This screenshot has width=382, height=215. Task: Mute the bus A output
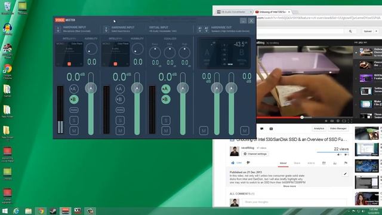point(204,131)
